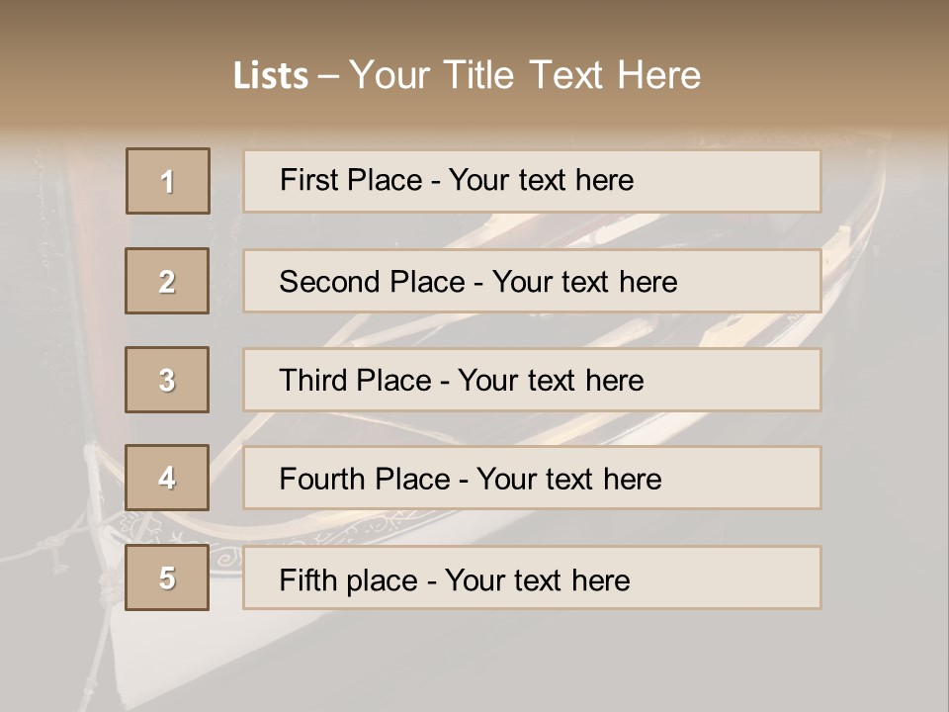
Task: Click the number 1 box
Action: [x=167, y=181]
